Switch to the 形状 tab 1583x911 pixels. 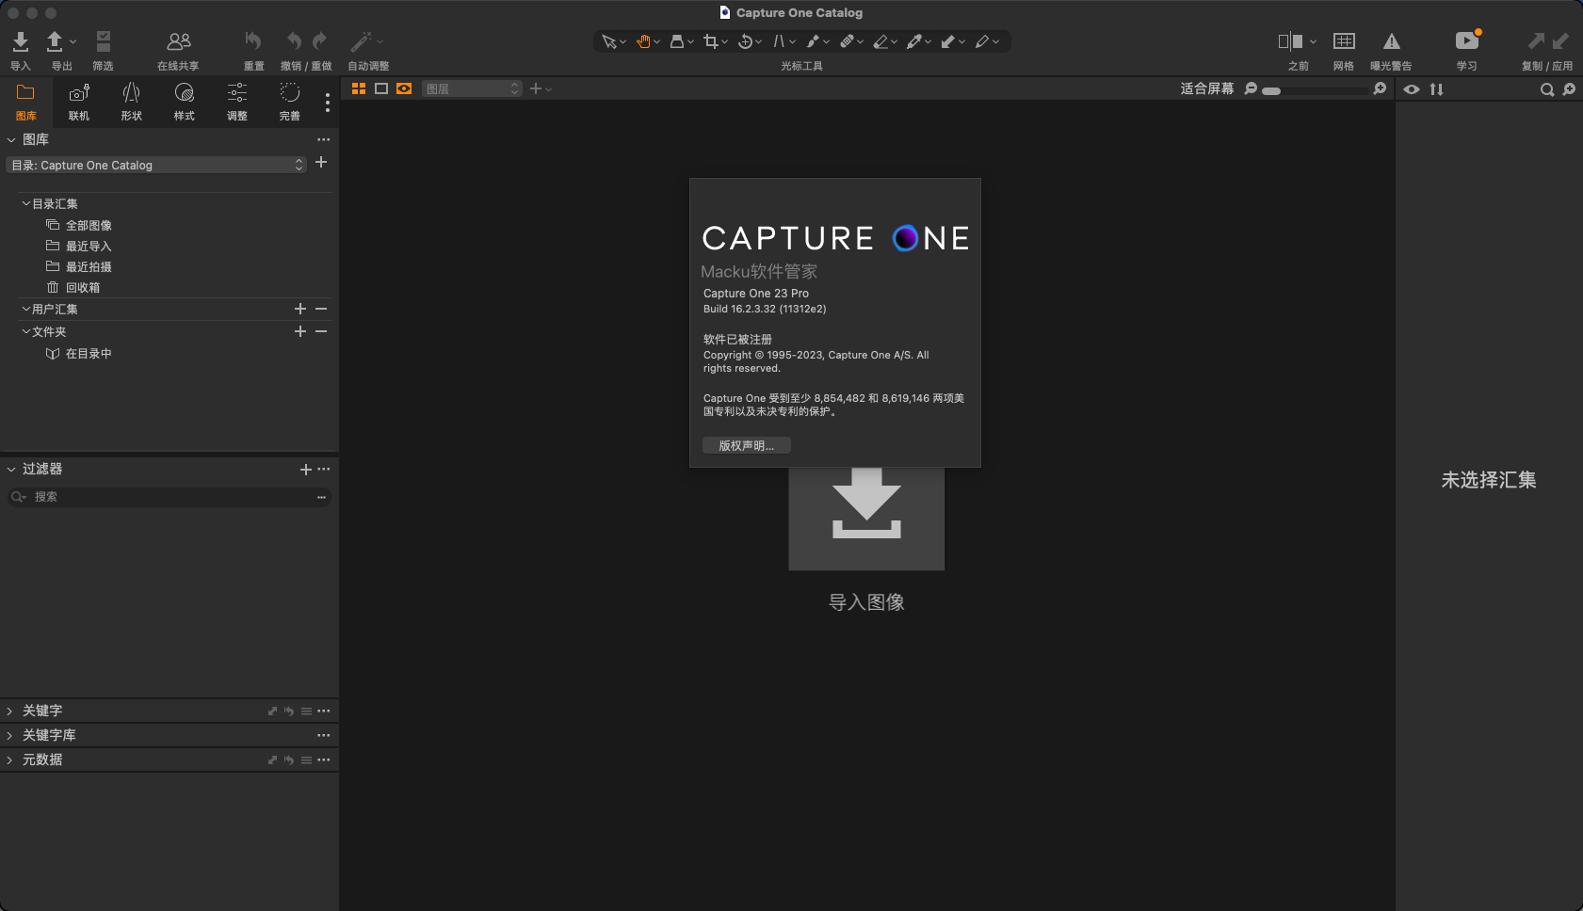(x=132, y=102)
